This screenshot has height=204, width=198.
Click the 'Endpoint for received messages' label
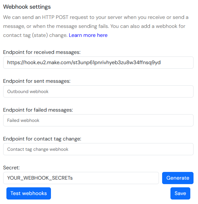point(42,52)
